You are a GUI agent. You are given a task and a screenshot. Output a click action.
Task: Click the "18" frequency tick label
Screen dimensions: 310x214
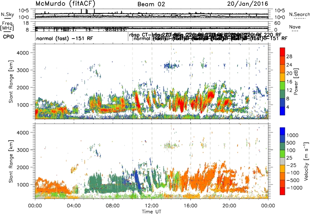tap(26, 23)
